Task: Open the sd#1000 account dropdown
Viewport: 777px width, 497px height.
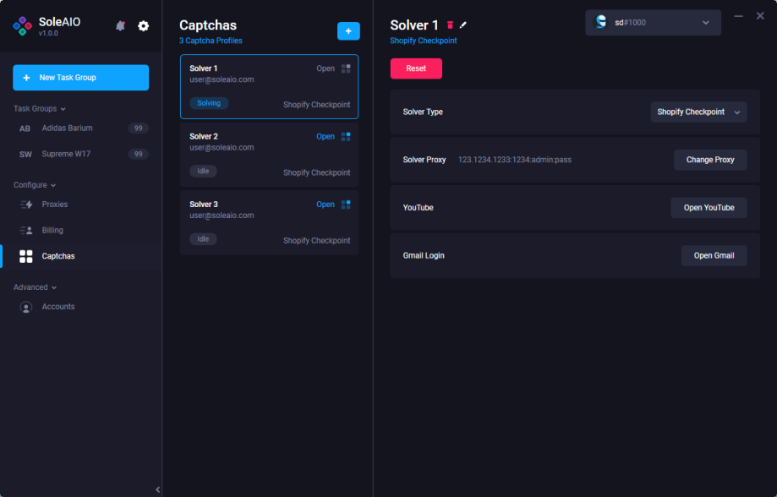Action: click(653, 22)
